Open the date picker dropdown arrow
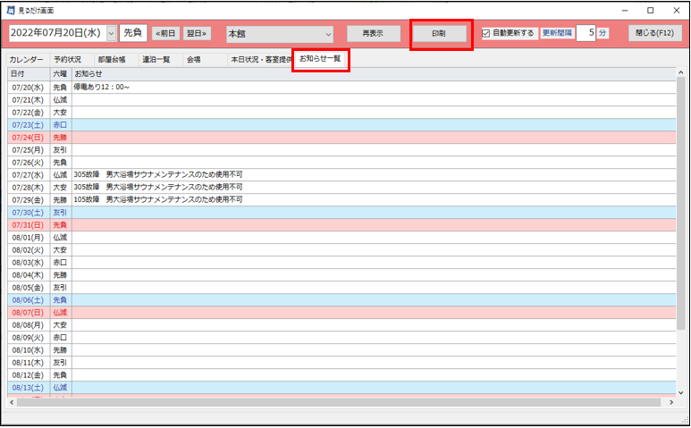The width and height of the screenshot is (691, 428). (x=112, y=34)
